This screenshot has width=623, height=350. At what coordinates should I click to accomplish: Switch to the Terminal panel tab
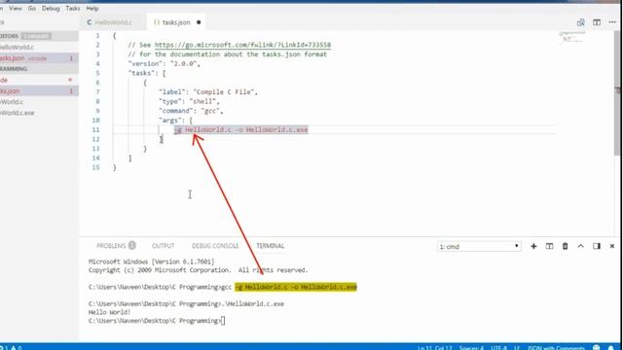271,246
